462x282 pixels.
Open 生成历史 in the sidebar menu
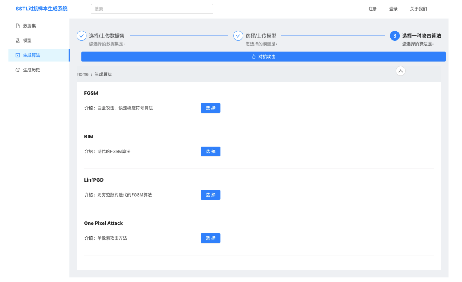39,70
